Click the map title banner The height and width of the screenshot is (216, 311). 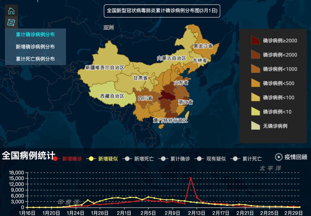point(162,11)
